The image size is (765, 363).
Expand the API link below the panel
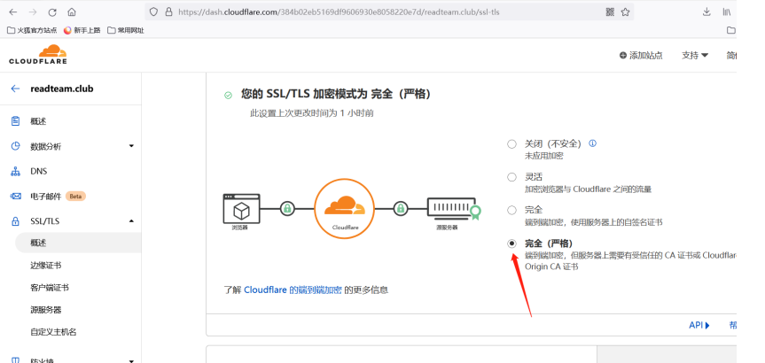pyautogui.click(x=699, y=325)
